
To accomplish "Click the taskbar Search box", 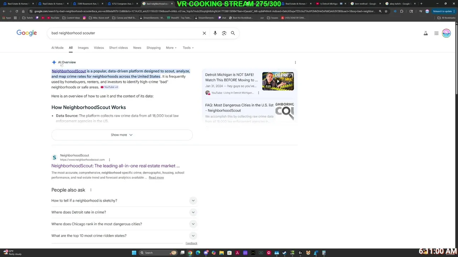I will click(159, 253).
